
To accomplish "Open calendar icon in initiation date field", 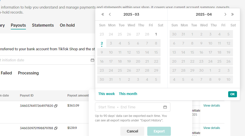I will [x=92, y=60].
